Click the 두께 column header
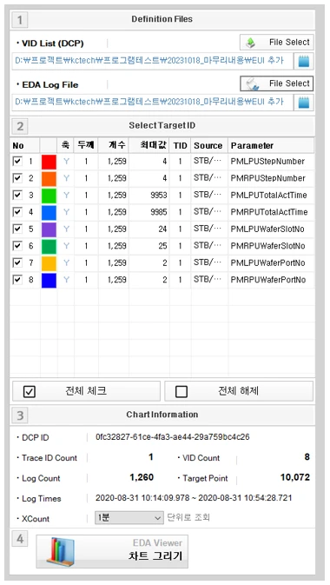 coord(86,145)
